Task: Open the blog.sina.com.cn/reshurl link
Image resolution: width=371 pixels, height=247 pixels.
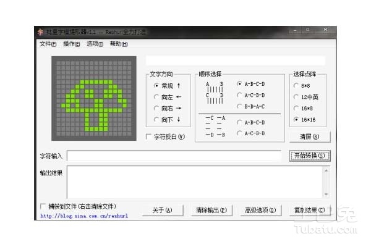Action: coord(84,216)
